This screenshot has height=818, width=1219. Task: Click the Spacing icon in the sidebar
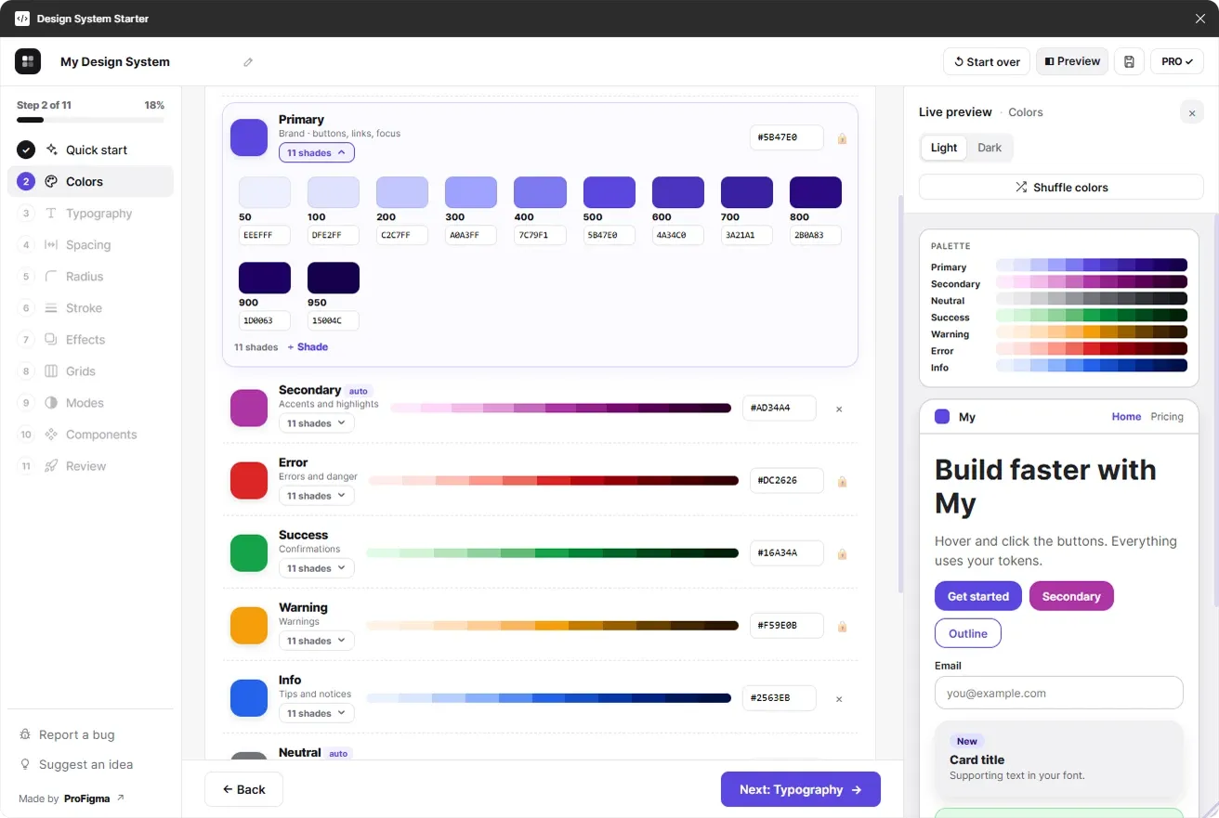(51, 245)
